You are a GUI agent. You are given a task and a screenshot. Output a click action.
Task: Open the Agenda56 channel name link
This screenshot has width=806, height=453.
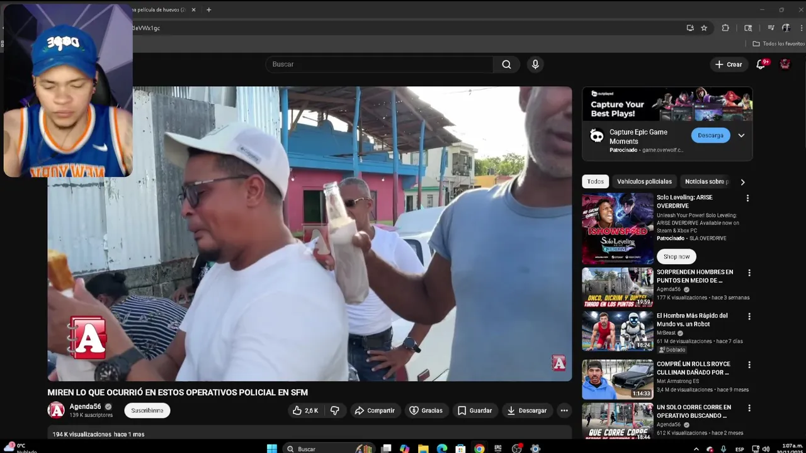[x=85, y=406]
